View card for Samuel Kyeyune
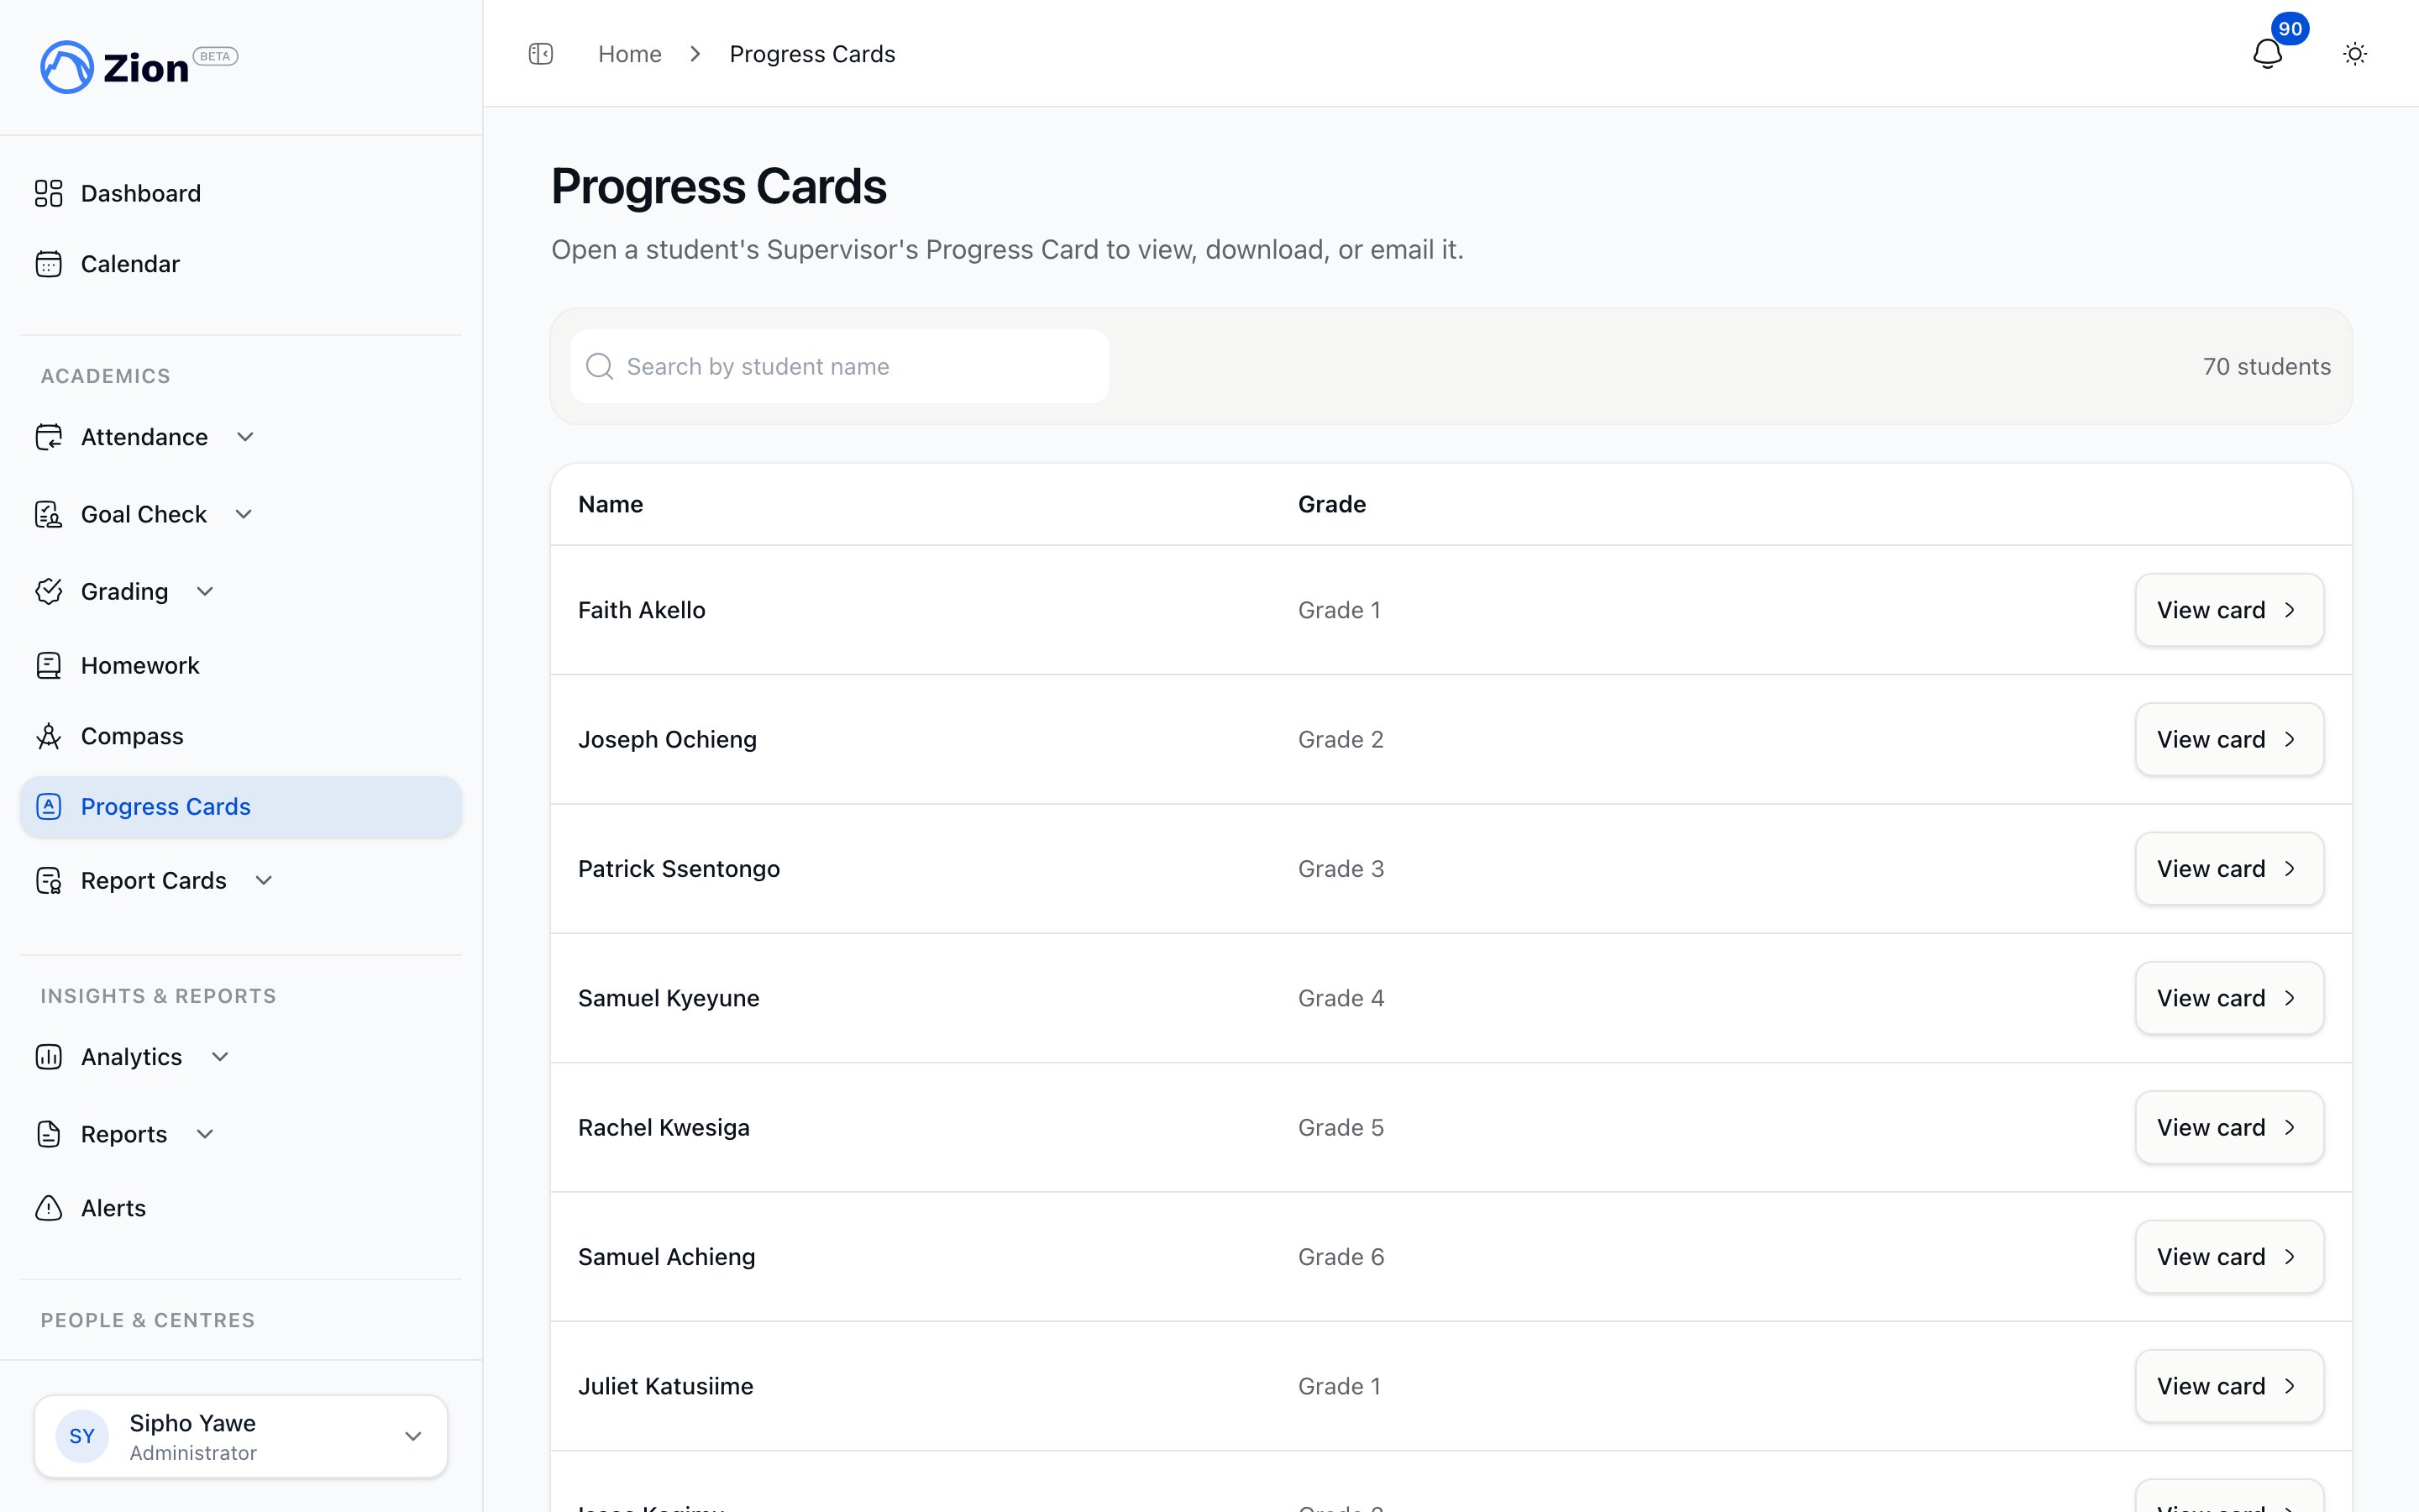 point(2229,998)
